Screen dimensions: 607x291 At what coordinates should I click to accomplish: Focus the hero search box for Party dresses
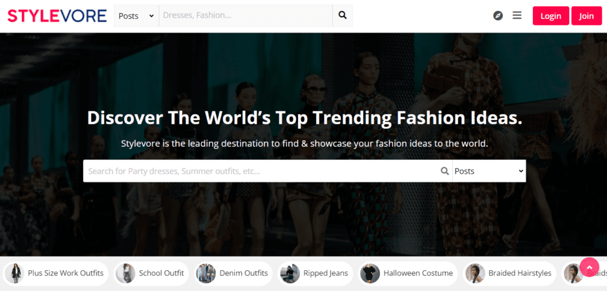pos(261,171)
